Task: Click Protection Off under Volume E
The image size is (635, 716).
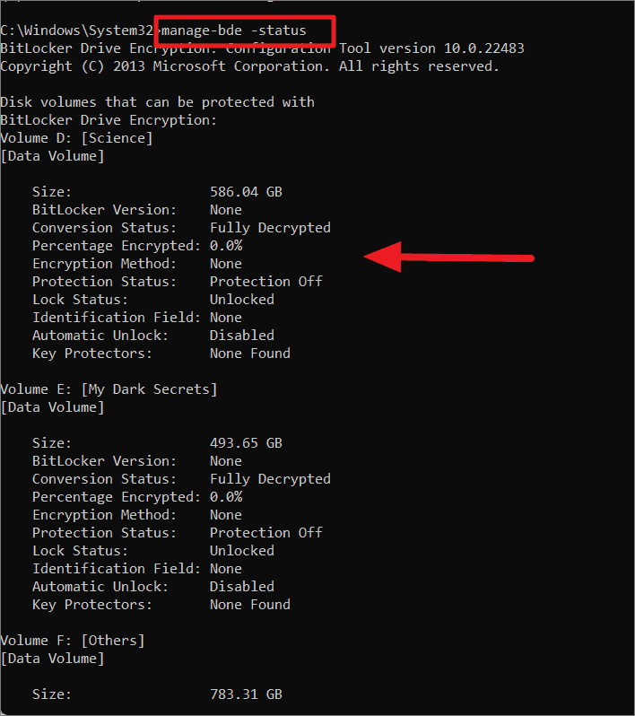Action: pos(266,532)
